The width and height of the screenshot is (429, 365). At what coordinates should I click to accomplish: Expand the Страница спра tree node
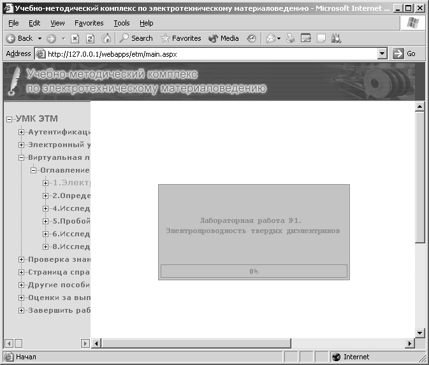point(21,272)
